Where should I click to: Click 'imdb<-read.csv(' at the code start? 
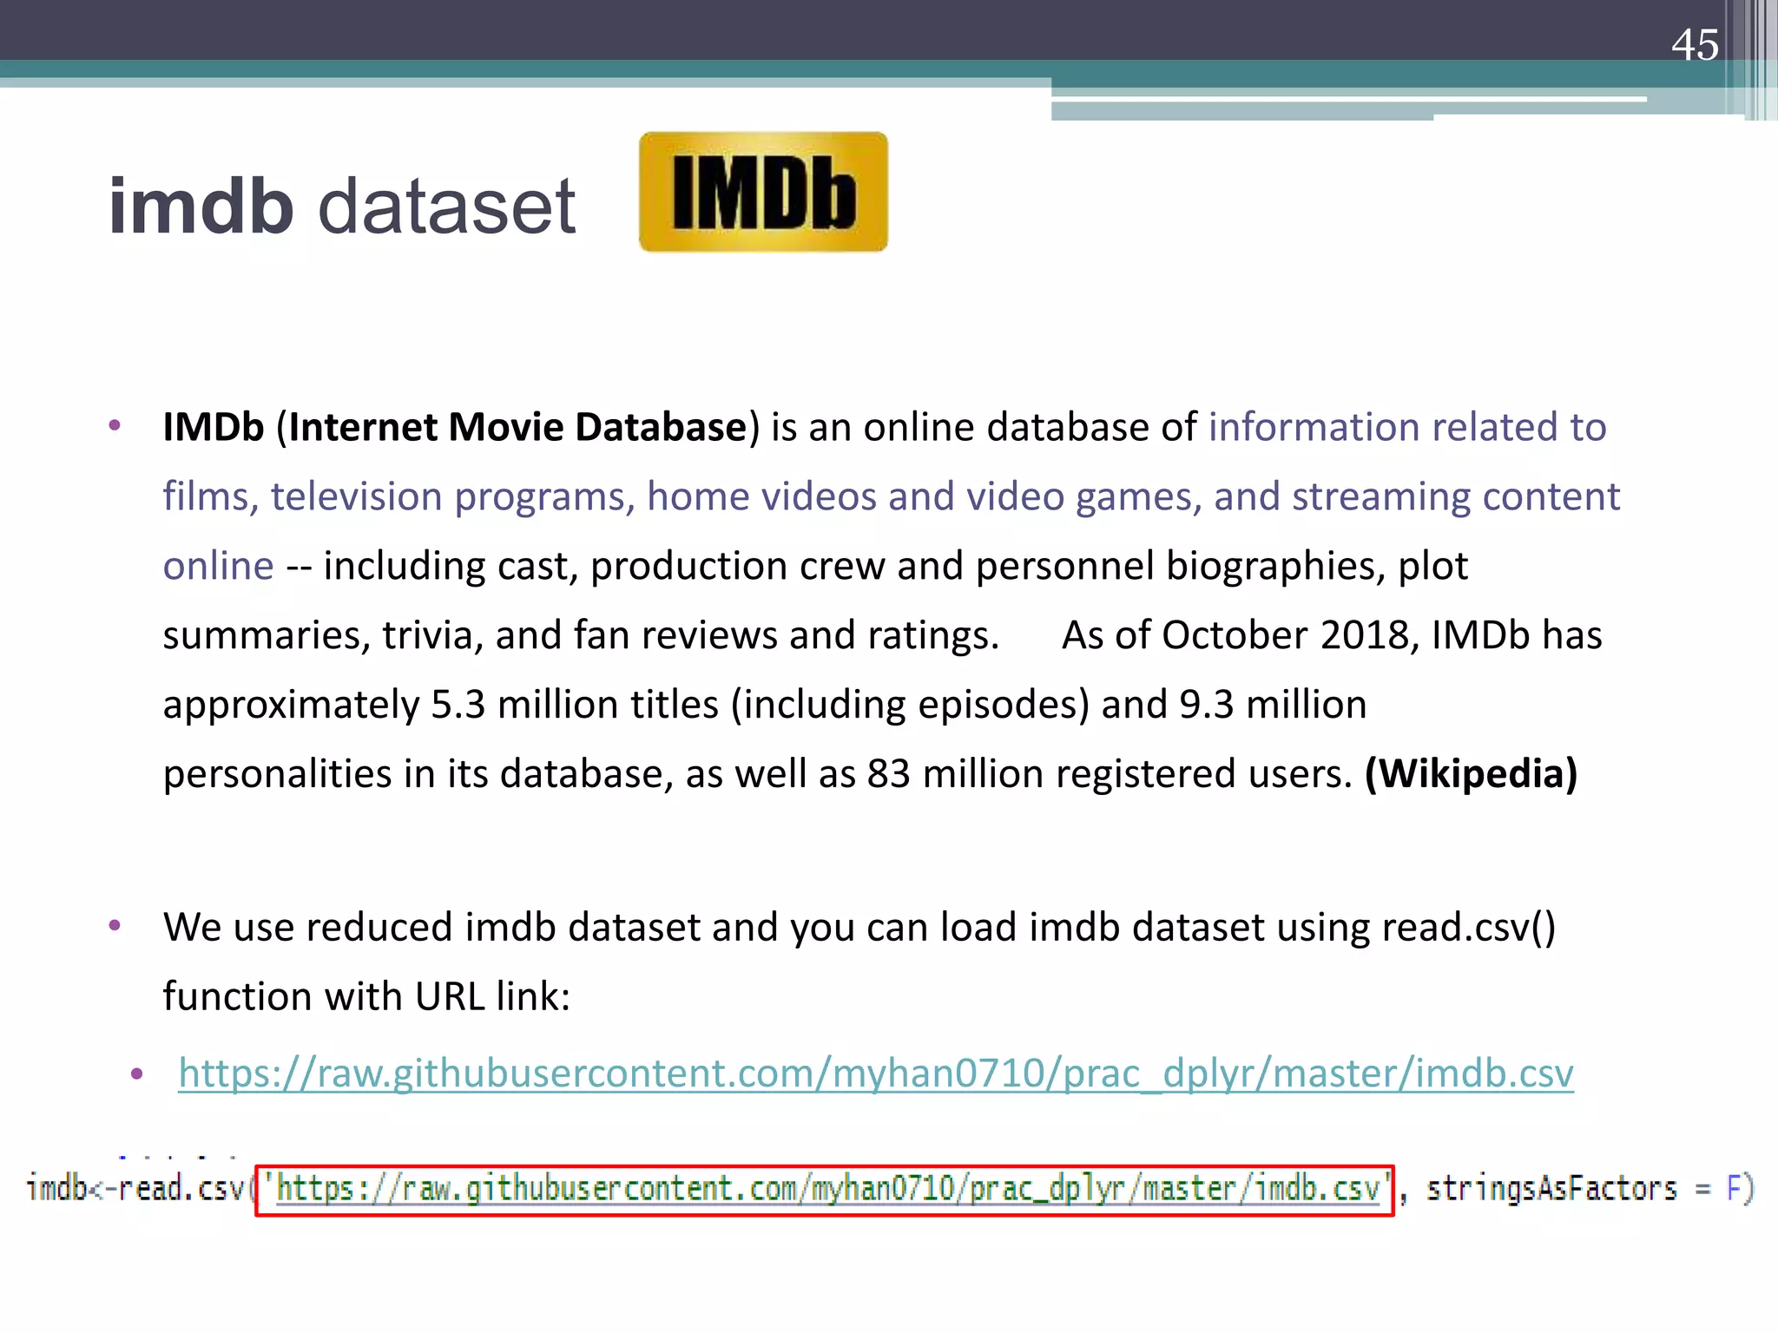pos(141,1188)
